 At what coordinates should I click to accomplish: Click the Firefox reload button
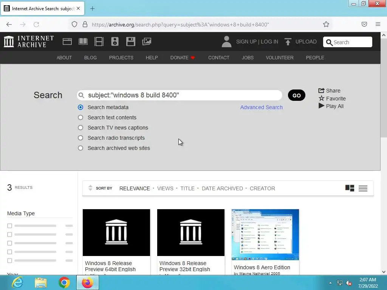36,25
